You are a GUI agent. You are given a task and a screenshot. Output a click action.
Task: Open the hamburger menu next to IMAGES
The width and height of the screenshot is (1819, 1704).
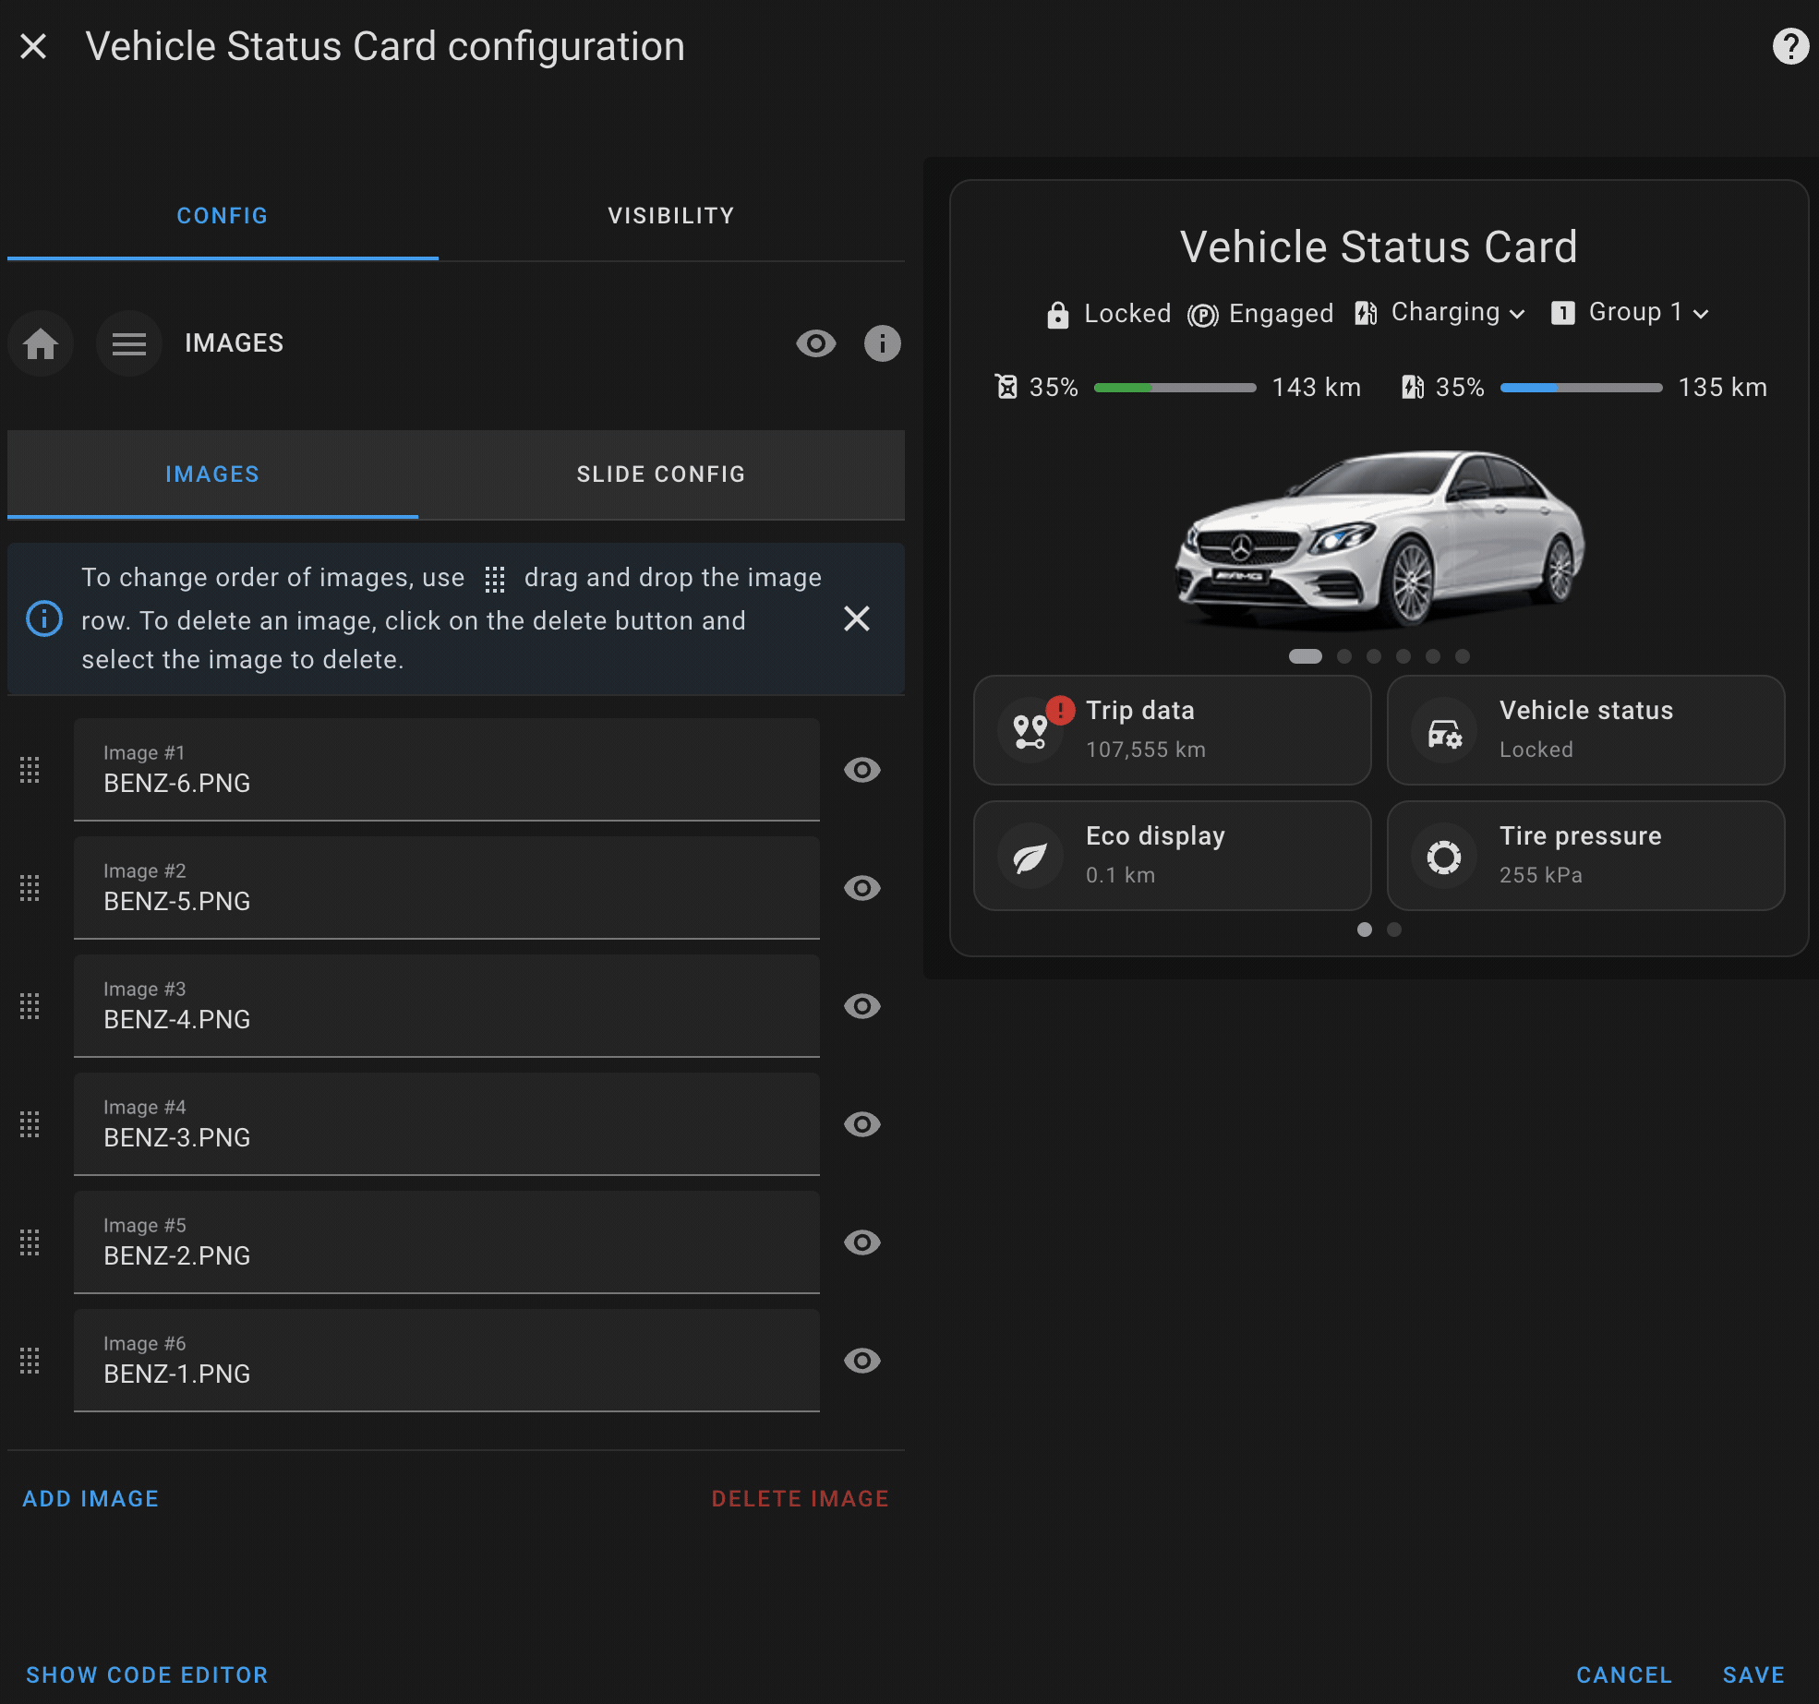(x=129, y=343)
